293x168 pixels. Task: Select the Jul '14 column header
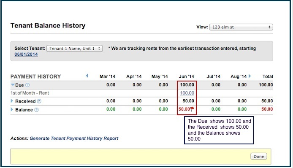[213, 76]
